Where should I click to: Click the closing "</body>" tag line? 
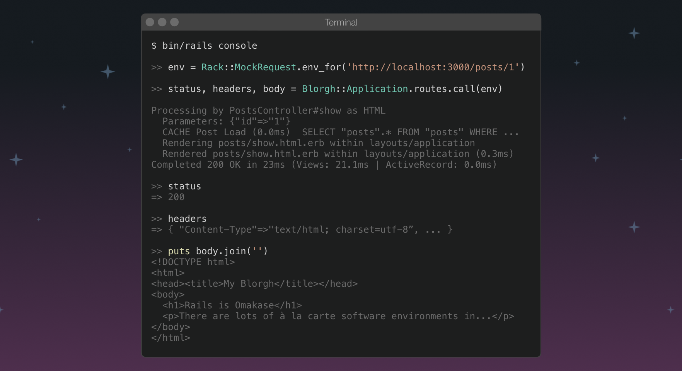[170, 327]
